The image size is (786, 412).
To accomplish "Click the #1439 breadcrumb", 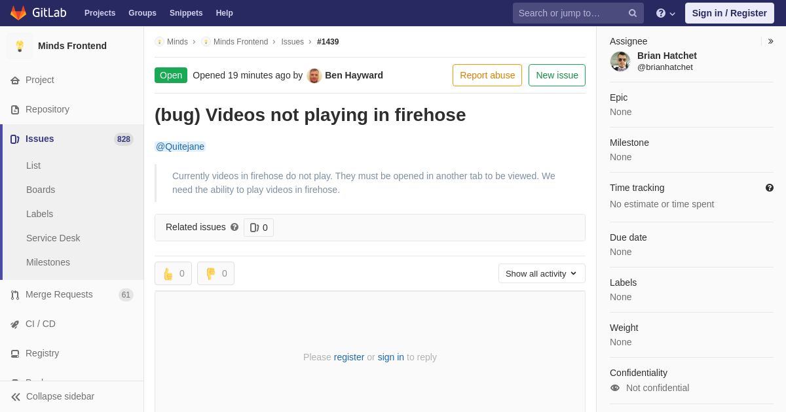I will (x=328, y=42).
